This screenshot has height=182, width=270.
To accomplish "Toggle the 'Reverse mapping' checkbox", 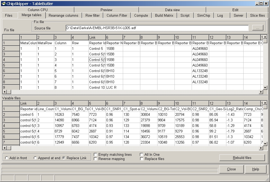I will point(96,159).
